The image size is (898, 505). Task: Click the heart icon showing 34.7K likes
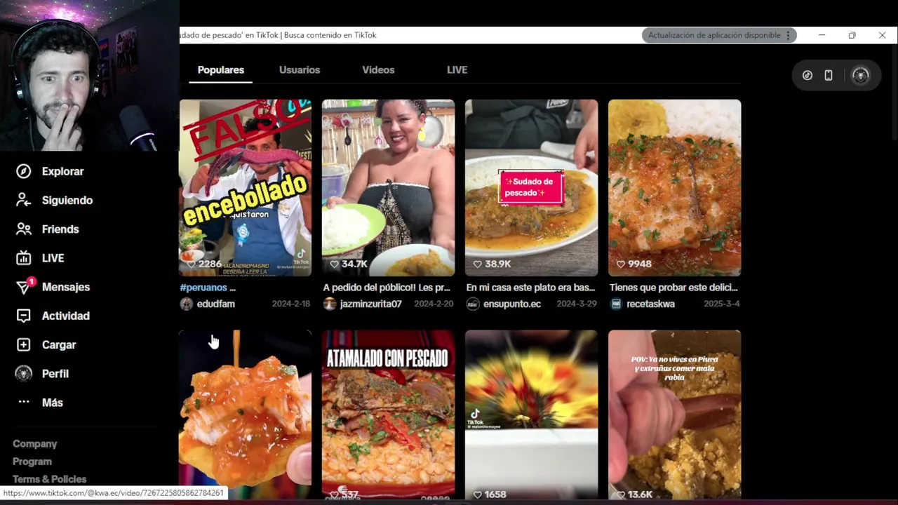click(334, 264)
